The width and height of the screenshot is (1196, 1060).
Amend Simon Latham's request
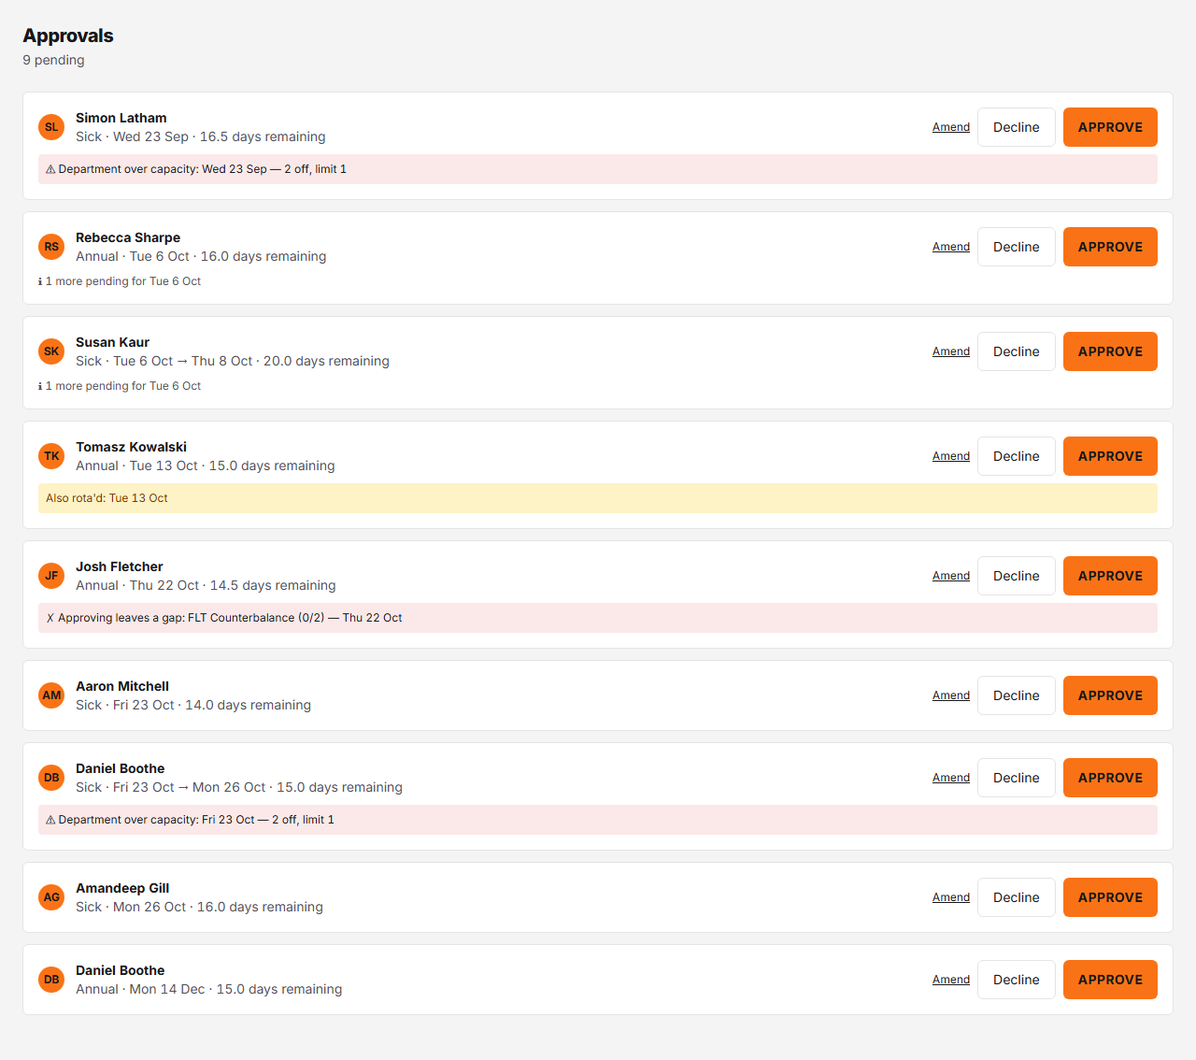coord(951,127)
